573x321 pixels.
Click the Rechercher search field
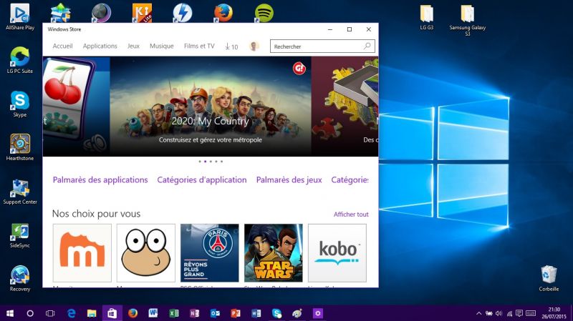(322, 46)
